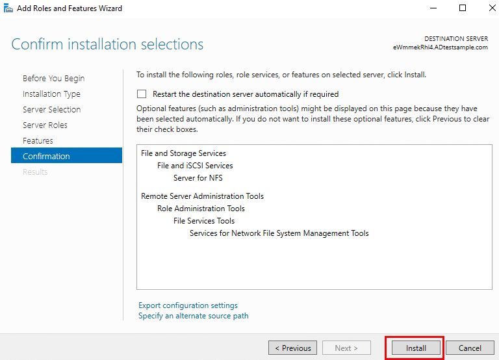Click Install to begin installation

(x=416, y=348)
